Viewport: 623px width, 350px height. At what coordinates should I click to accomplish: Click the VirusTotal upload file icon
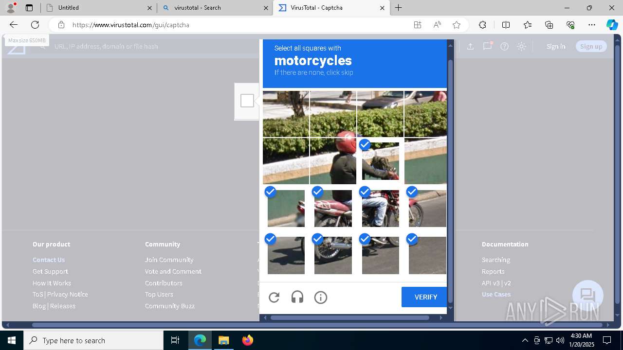tap(470, 46)
